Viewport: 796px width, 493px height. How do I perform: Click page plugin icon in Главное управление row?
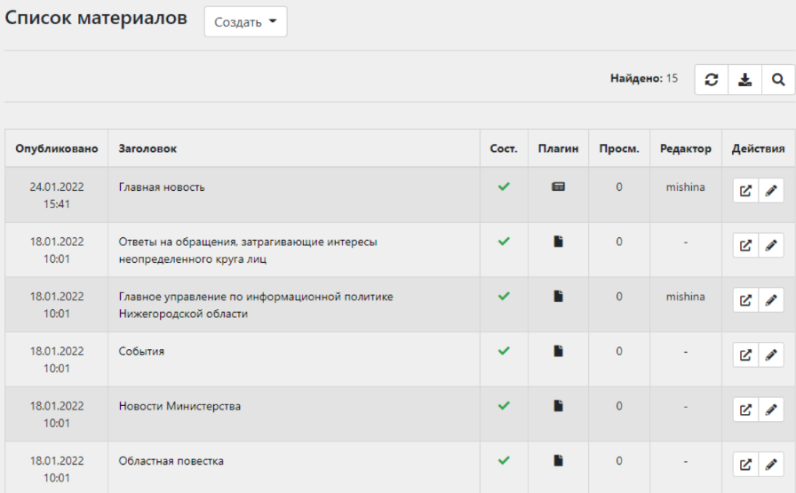pos(559,297)
